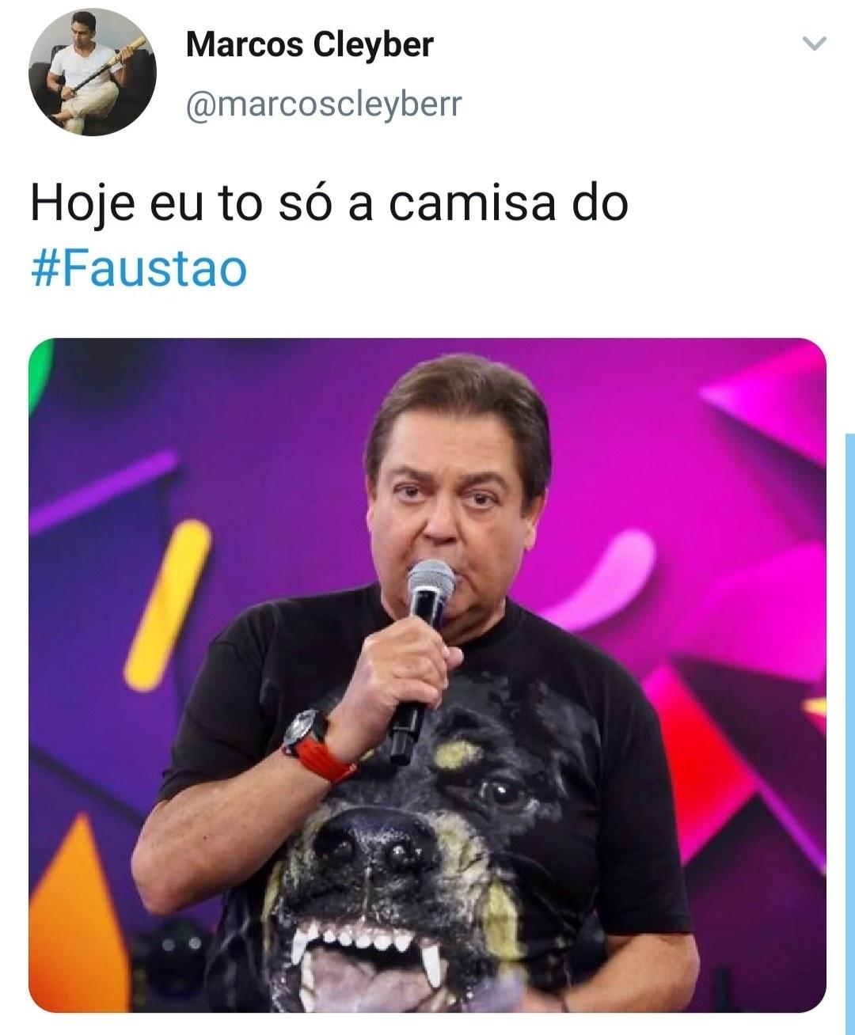Click the red wristwatch in the photo
Image resolution: width=855 pixels, height=1035 pixels.
tap(317, 744)
